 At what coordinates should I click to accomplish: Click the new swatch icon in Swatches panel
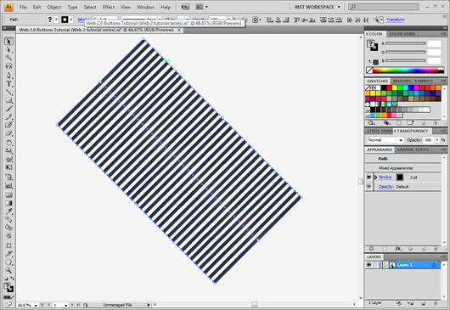pyautogui.click(x=423, y=123)
